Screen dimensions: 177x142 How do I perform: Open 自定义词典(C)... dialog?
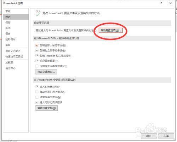[x=46, y=72]
